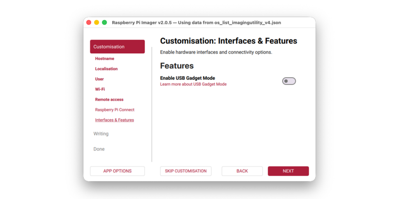
Task: Minimize the window with yellow button
Action: point(97,23)
